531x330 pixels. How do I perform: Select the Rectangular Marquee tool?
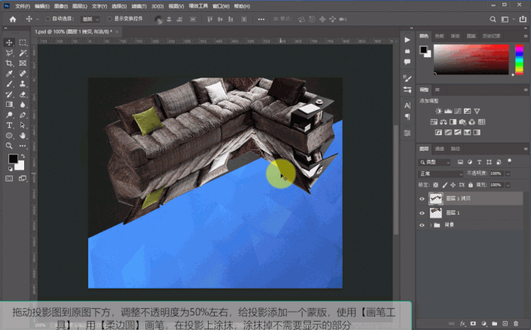coord(23,43)
